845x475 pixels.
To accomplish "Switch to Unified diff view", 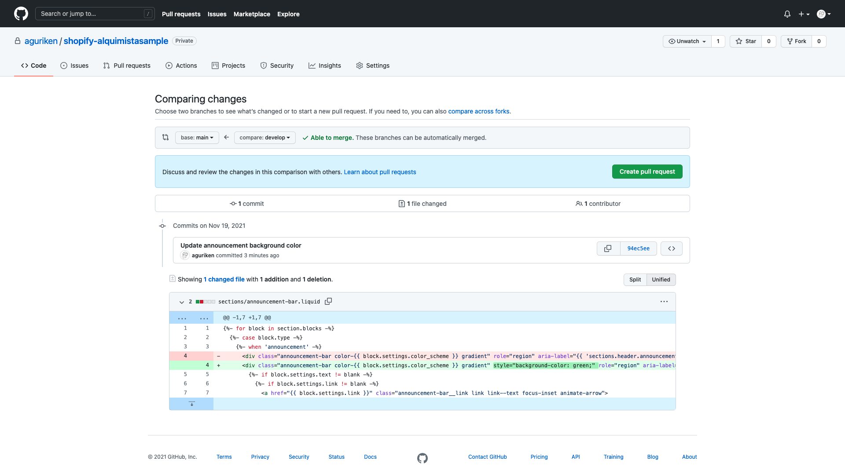I will tap(661, 280).
